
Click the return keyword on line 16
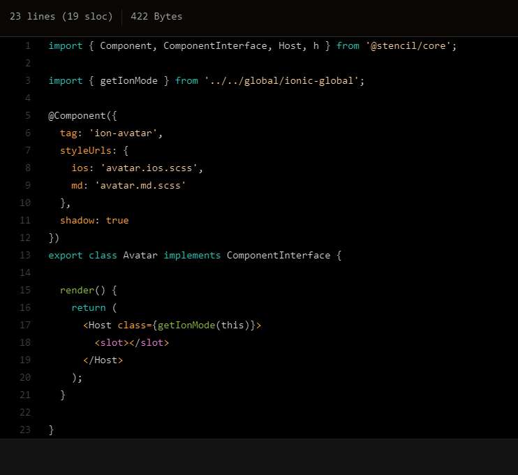pyautogui.click(x=89, y=308)
